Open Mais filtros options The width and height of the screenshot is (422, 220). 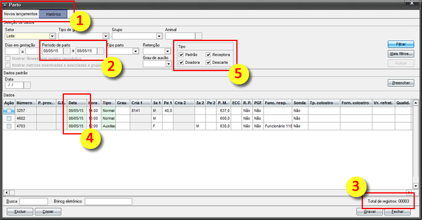pyautogui.click(x=401, y=54)
